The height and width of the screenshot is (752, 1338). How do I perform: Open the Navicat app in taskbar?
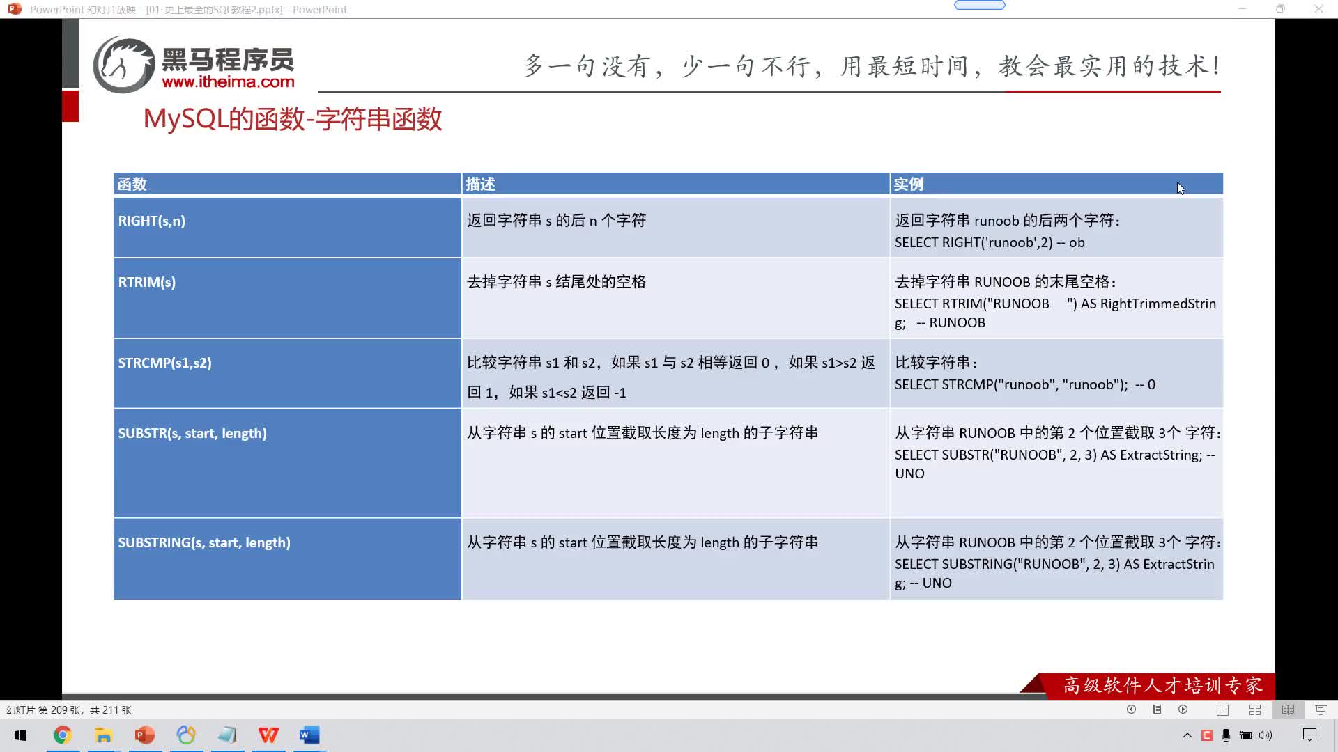186,735
